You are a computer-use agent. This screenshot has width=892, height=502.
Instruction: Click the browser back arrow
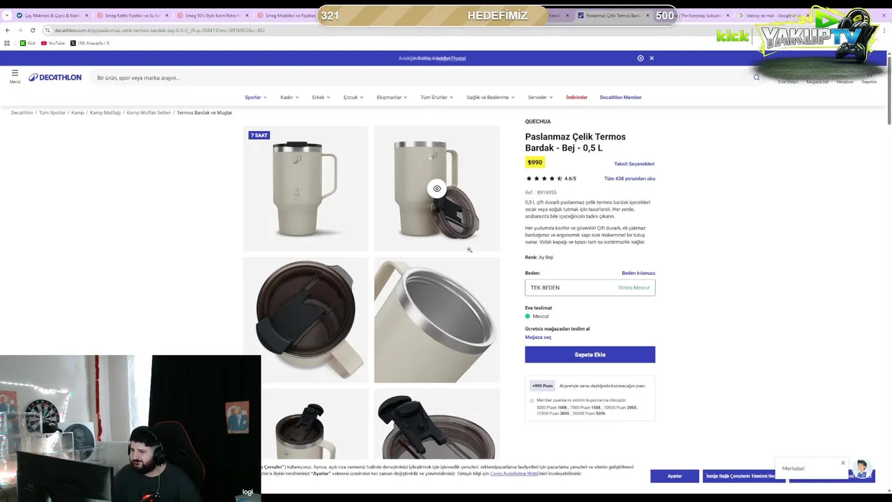tap(8, 30)
